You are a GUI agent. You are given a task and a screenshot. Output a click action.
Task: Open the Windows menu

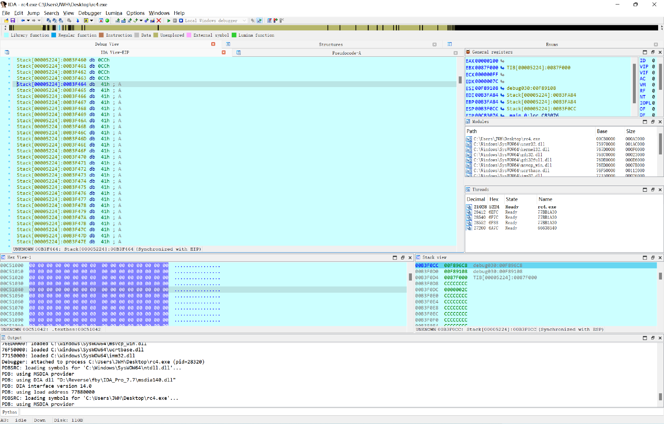click(159, 13)
